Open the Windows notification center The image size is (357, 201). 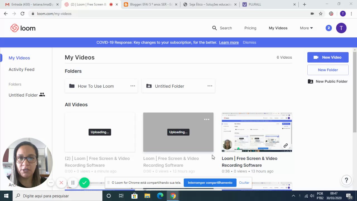point(349,196)
